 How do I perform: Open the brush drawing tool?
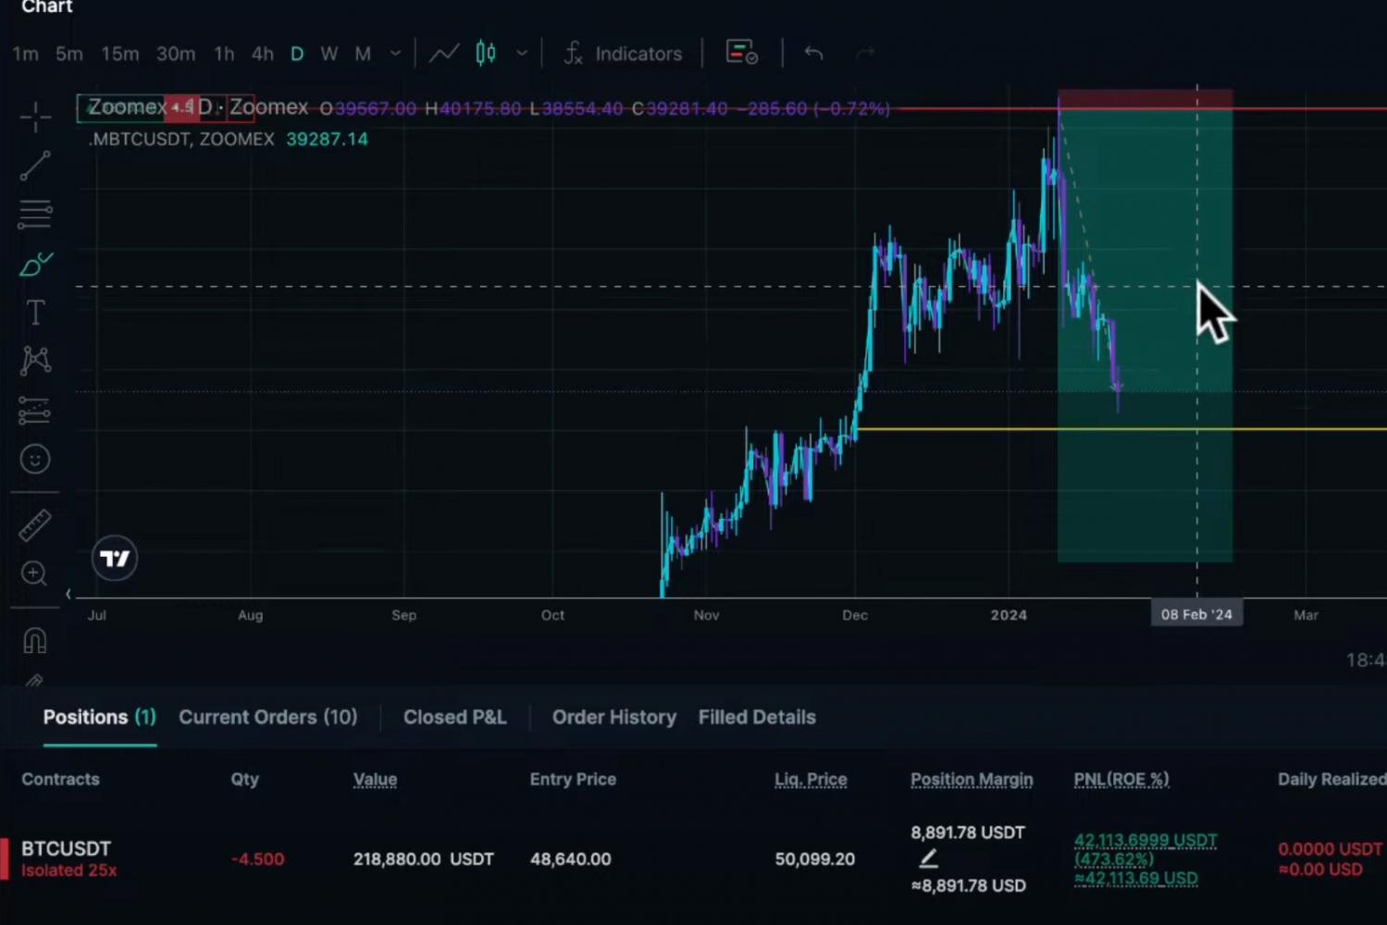click(x=35, y=265)
